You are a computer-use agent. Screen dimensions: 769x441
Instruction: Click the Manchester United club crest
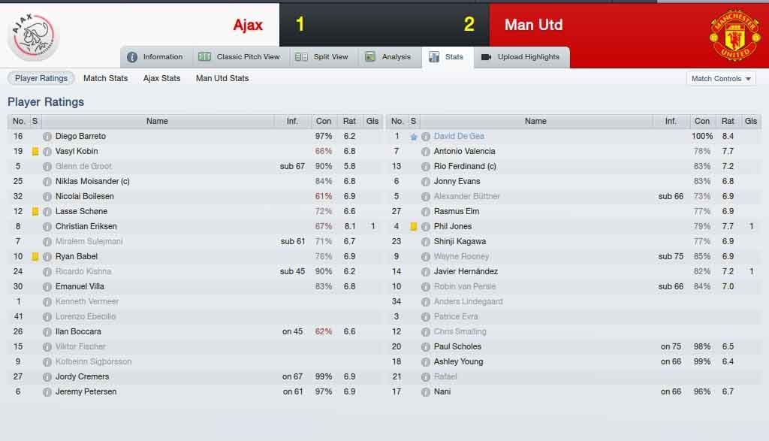[x=734, y=34]
